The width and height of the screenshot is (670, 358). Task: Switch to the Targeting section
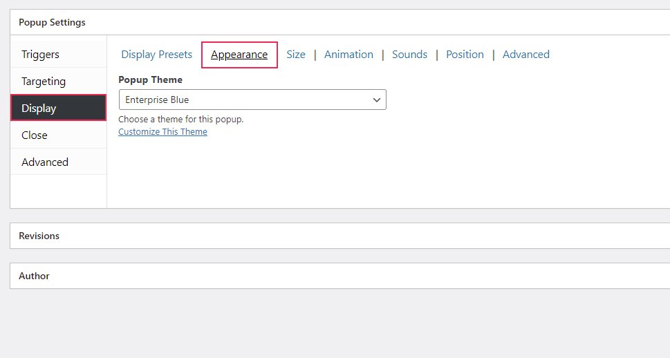pyautogui.click(x=44, y=82)
